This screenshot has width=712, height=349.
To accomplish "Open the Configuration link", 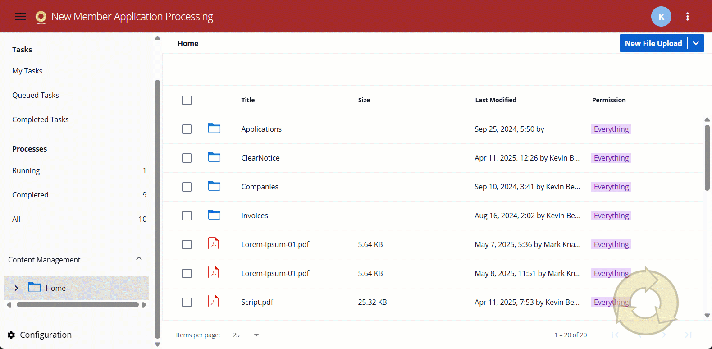I will point(46,335).
